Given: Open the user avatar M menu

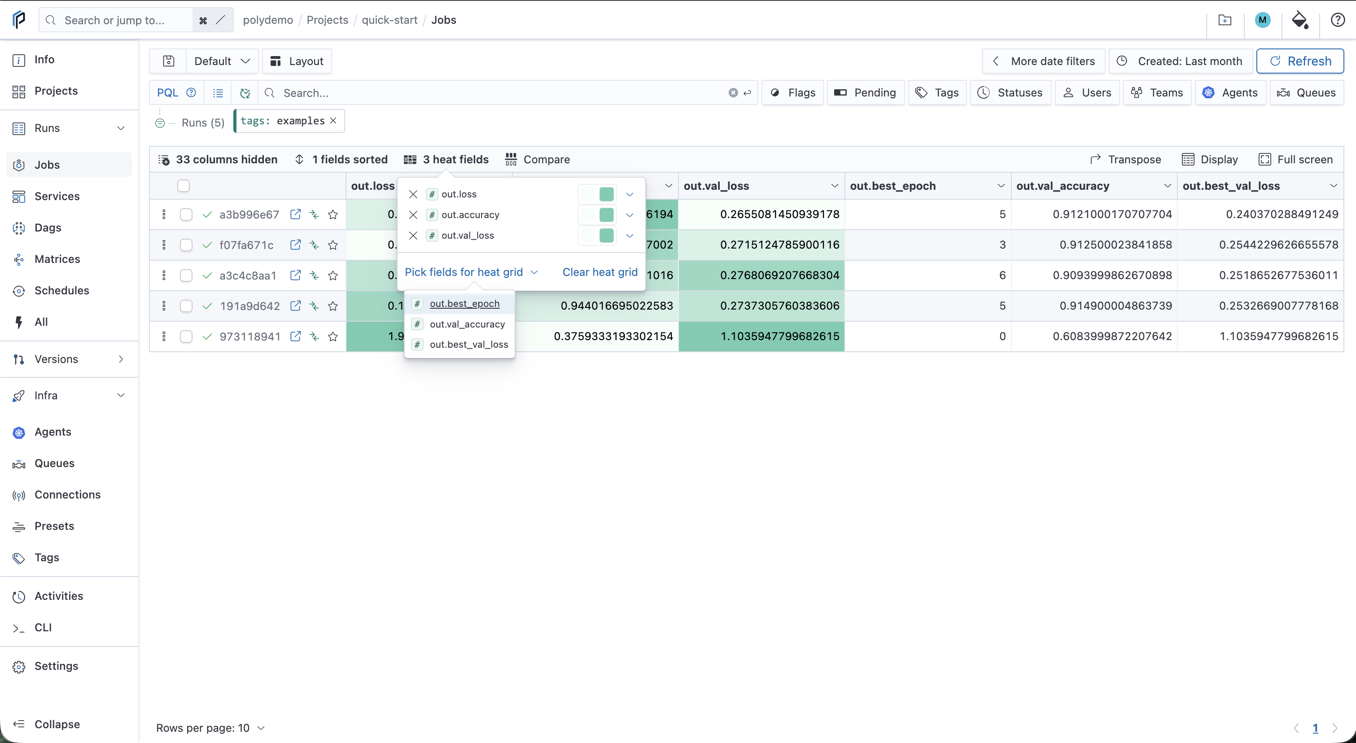Looking at the screenshot, I should pyautogui.click(x=1262, y=20).
